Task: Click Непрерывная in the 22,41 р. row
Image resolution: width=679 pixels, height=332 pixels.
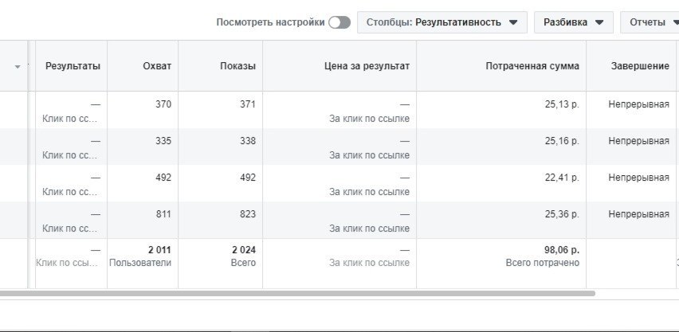Action: (x=638, y=178)
